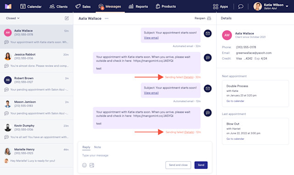This screenshot has height=175, width=294.
Task: Attach an image with the picture icon
Action: pyautogui.click(x=92, y=165)
